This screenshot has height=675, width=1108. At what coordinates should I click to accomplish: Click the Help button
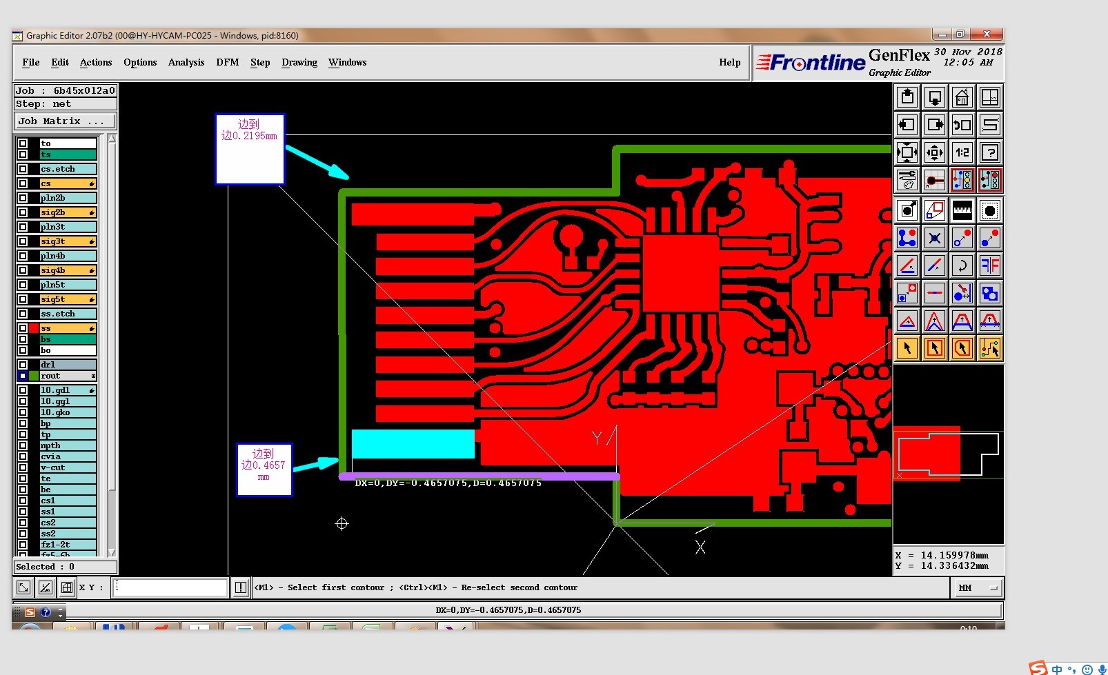(x=730, y=62)
